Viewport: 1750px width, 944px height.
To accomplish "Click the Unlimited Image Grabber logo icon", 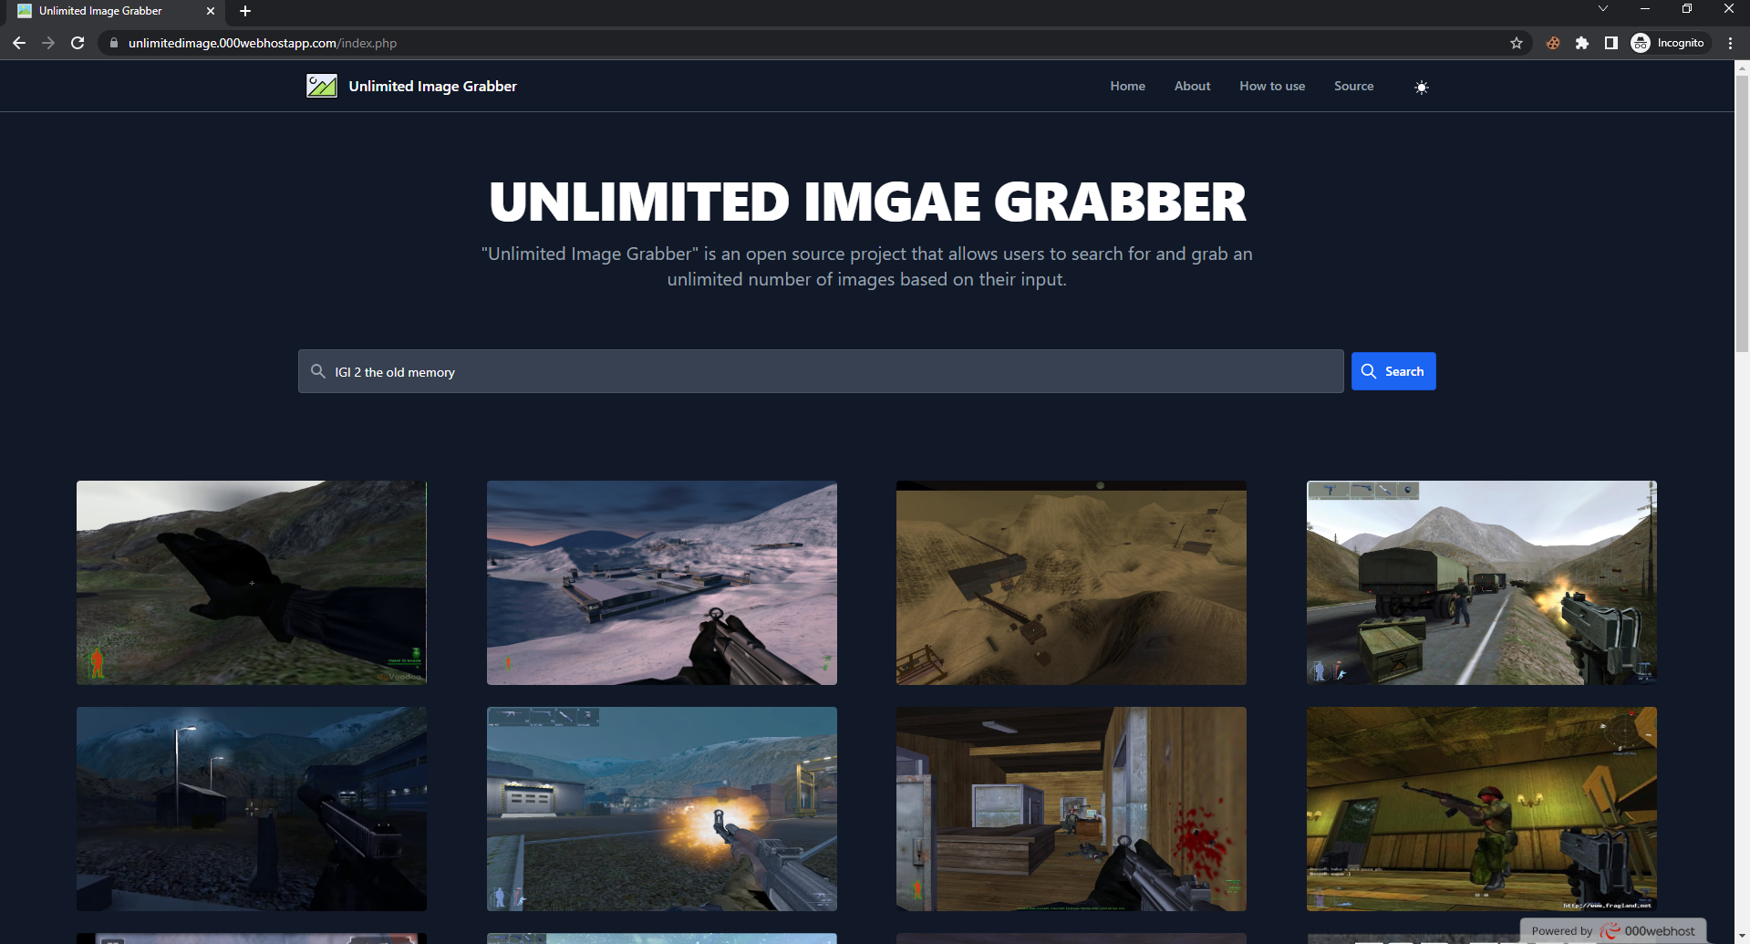I will [321, 86].
